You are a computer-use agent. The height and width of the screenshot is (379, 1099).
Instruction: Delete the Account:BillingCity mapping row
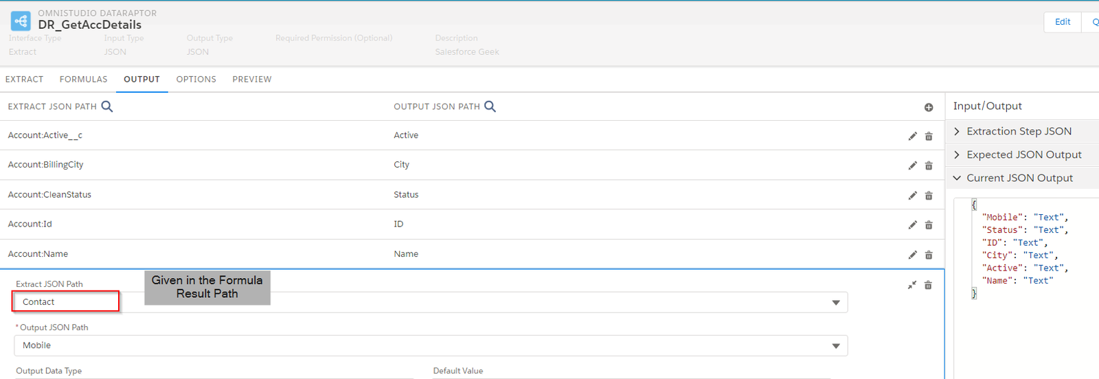coord(929,165)
